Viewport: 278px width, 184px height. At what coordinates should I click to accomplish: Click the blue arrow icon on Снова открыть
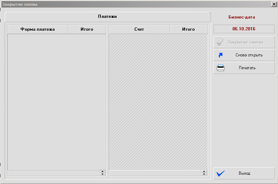point(220,55)
